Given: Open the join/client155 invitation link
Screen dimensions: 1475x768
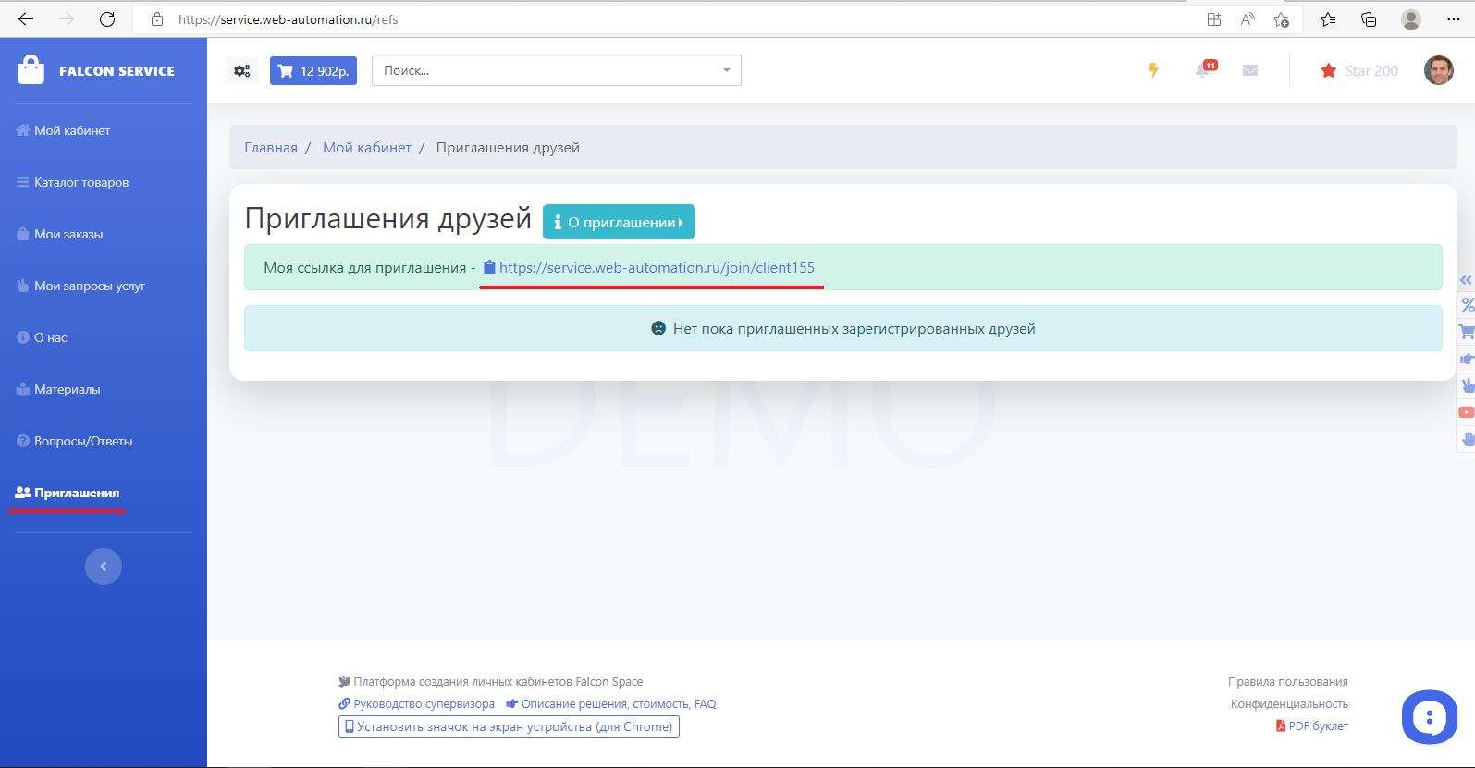Looking at the screenshot, I should pos(657,268).
